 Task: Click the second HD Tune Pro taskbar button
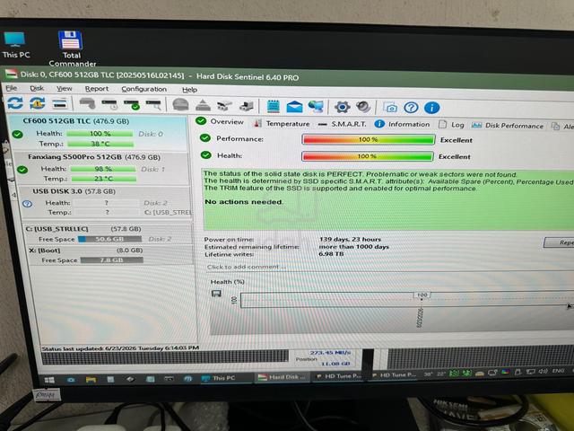(394, 375)
